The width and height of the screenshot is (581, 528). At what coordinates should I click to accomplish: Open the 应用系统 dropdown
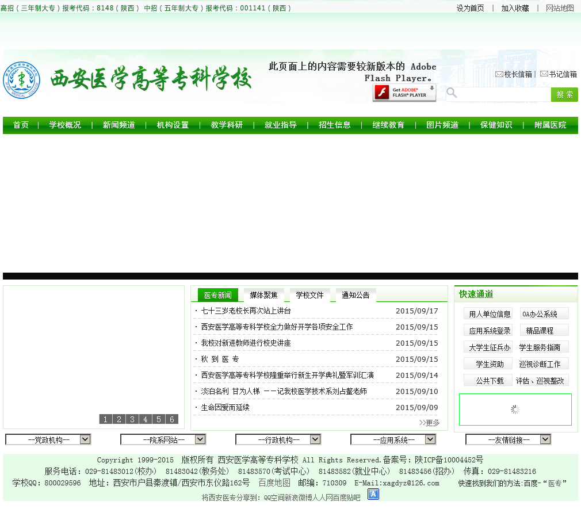[393, 439]
